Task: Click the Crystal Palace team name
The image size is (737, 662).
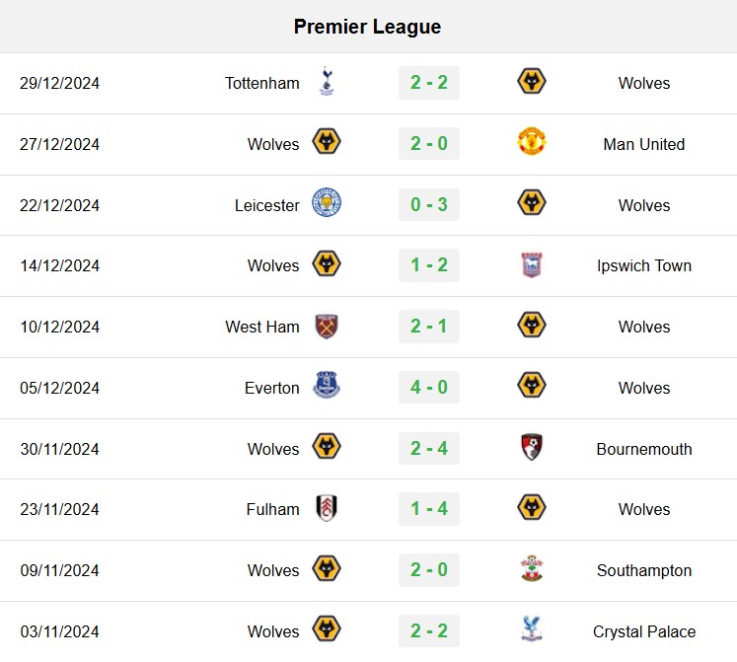Action: (644, 631)
